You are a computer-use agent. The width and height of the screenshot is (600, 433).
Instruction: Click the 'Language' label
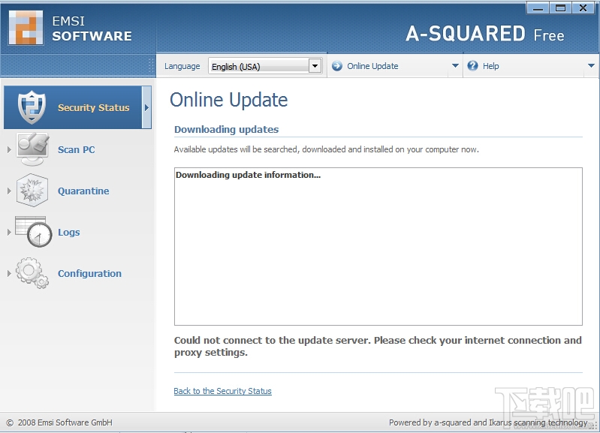click(x=182, y=66)
